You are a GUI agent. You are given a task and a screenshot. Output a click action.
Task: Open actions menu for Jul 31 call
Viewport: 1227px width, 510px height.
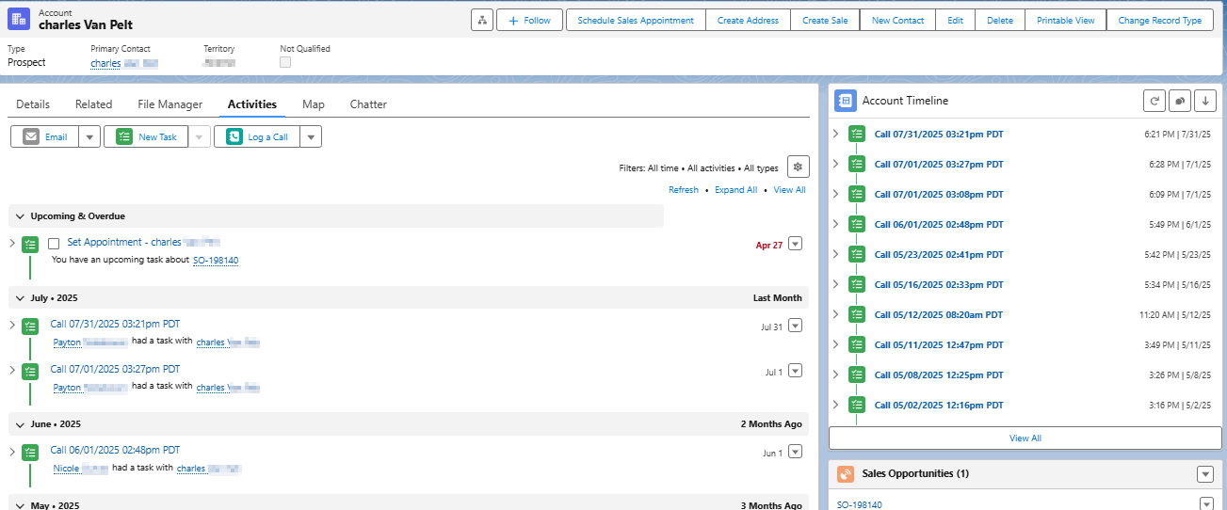[795, 326]
